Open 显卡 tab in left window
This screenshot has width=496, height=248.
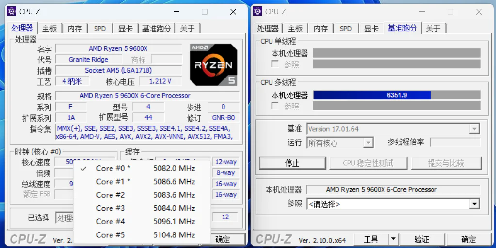[125, 29]
